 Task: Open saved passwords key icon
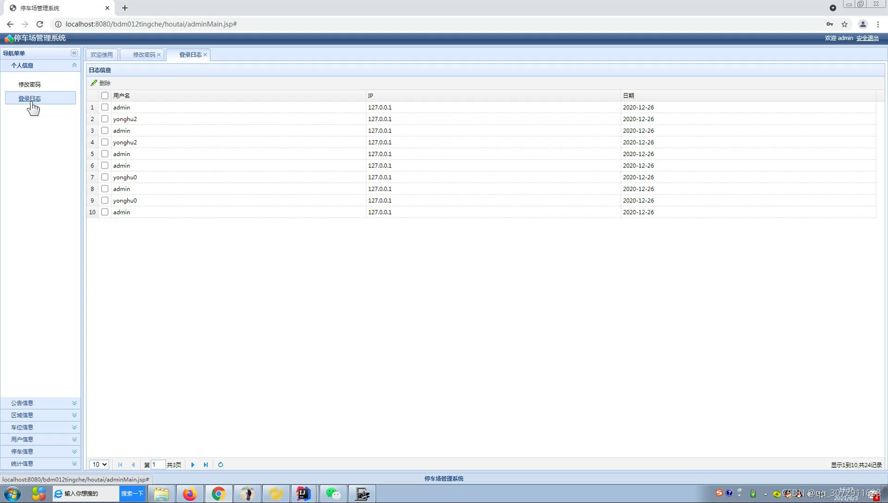pyautogui.click(x=830, y=24)
